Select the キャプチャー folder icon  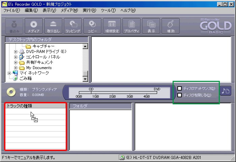tap(28, 46)
